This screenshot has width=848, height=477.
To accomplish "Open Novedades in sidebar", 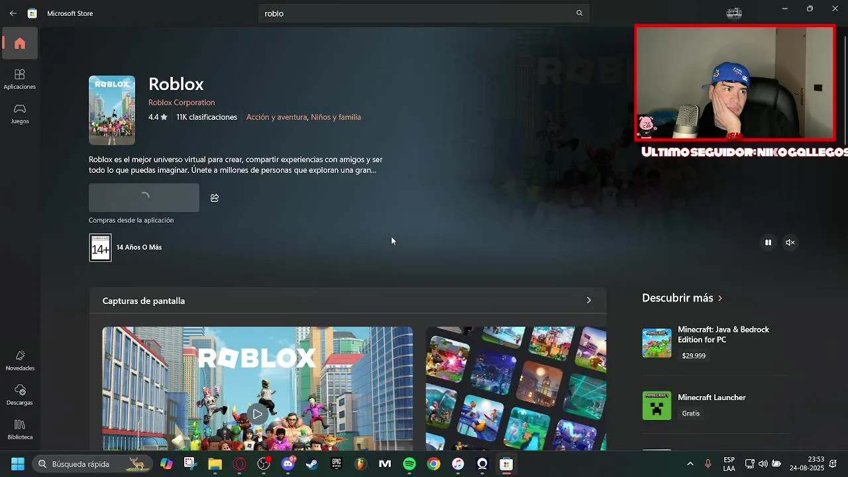I will (x=20, y=360).
